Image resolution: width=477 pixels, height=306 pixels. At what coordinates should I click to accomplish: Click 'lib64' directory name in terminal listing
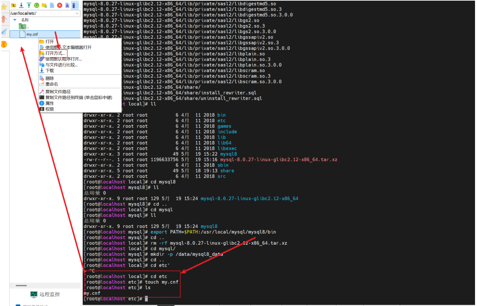[x=224, y=143]
